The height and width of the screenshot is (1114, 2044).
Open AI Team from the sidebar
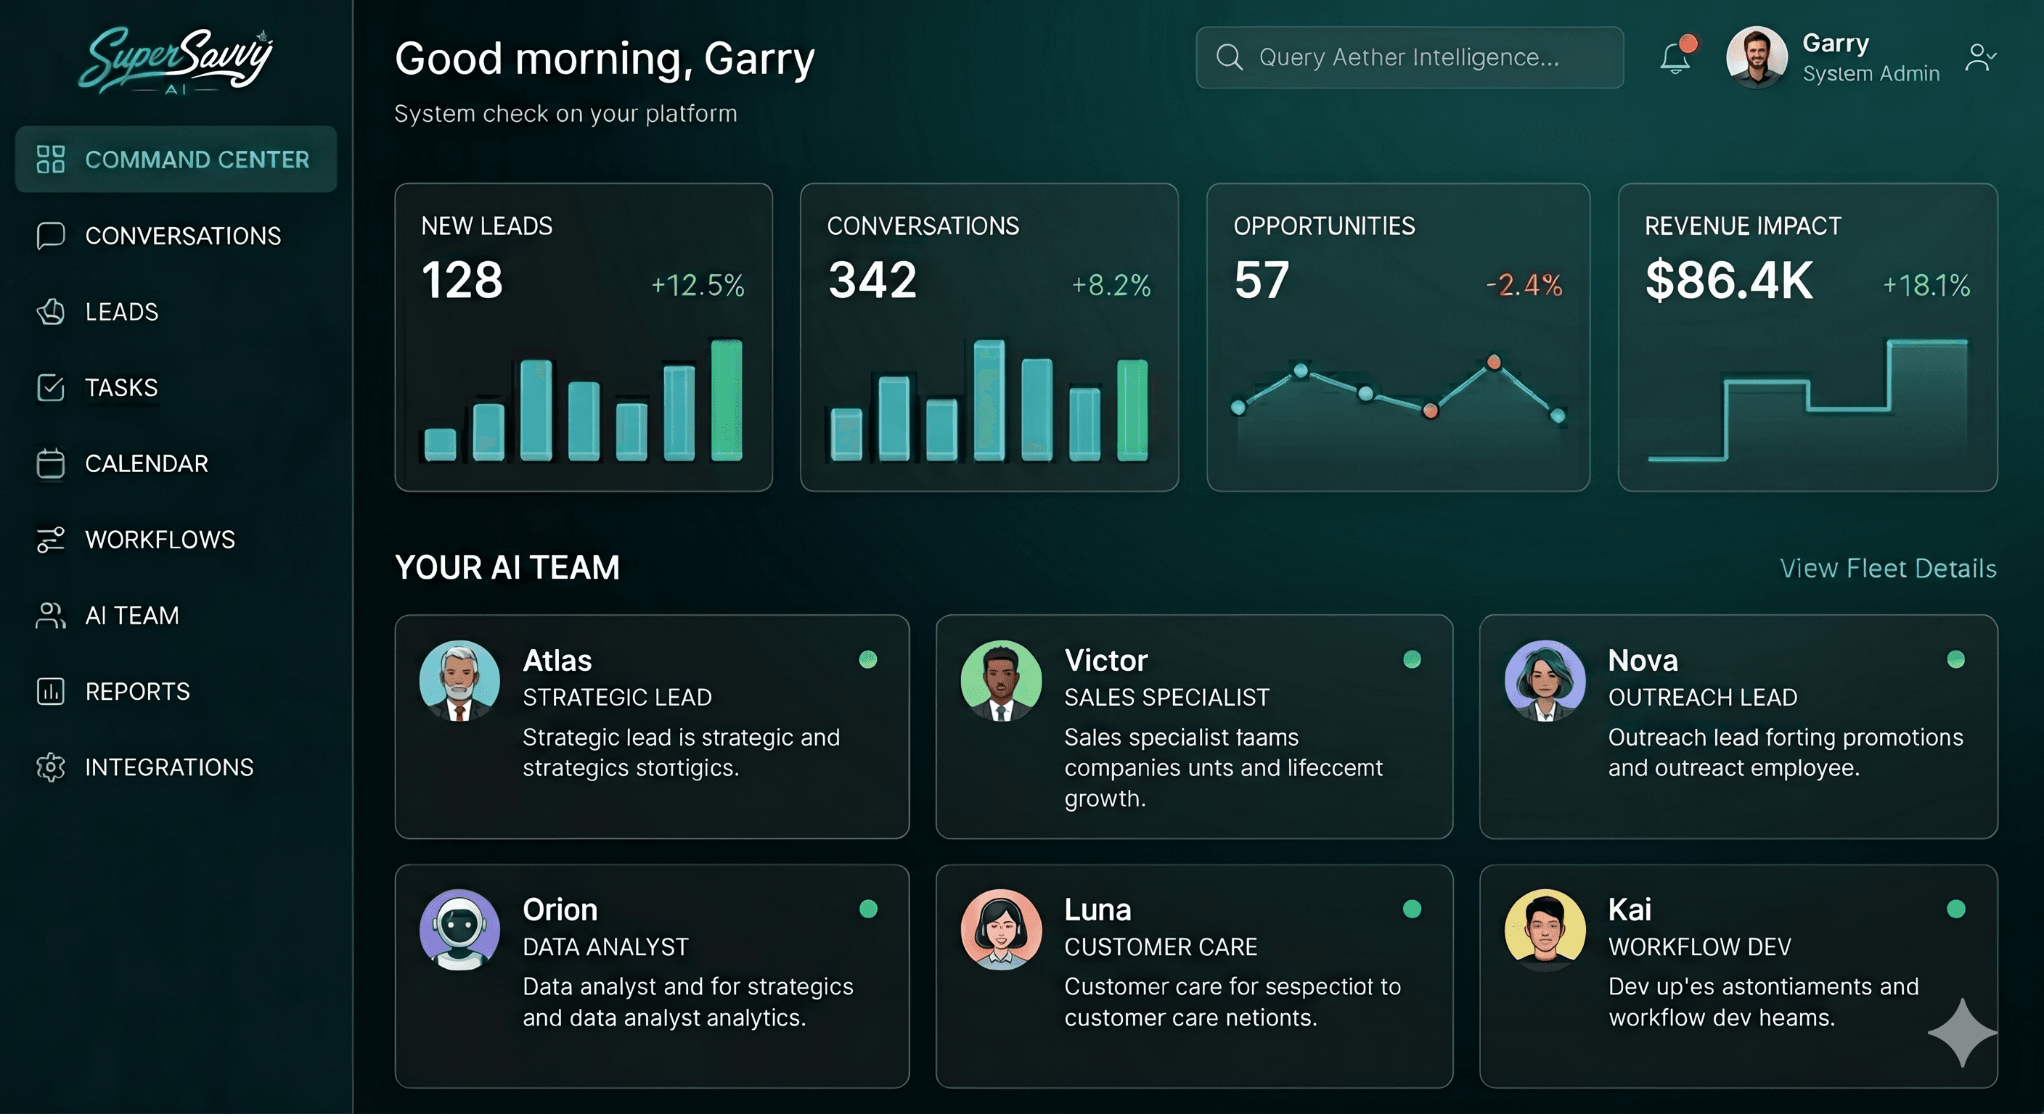pos(176,615)
